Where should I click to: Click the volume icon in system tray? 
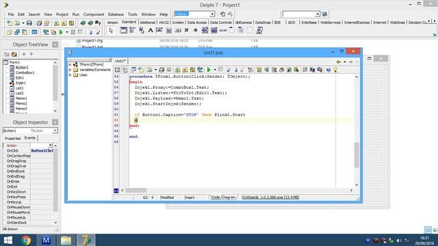[x=398, y=241]
